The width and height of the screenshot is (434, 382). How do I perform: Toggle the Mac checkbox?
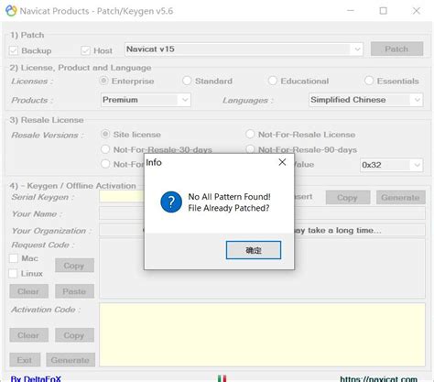pos(14,258)
